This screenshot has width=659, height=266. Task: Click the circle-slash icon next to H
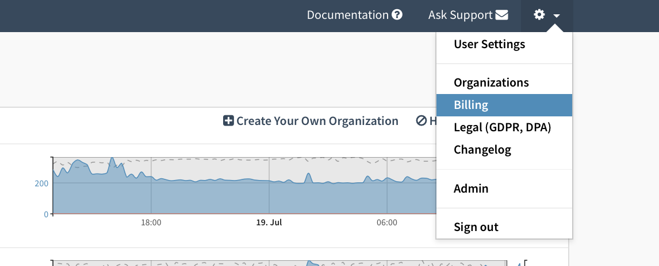422,121
